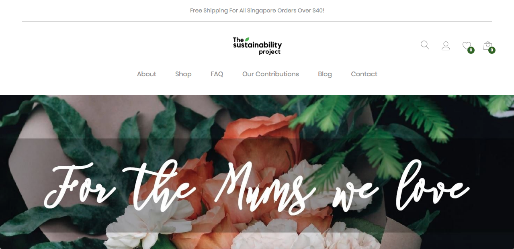514x249 pixels.
Task: Open the About menu item
Action: coord(147,74)
